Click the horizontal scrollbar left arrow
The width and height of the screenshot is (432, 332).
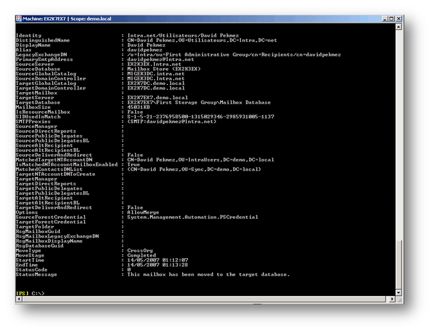[x=17, y=300]
